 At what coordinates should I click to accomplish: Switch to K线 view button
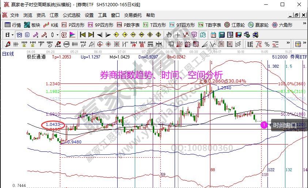51,25
